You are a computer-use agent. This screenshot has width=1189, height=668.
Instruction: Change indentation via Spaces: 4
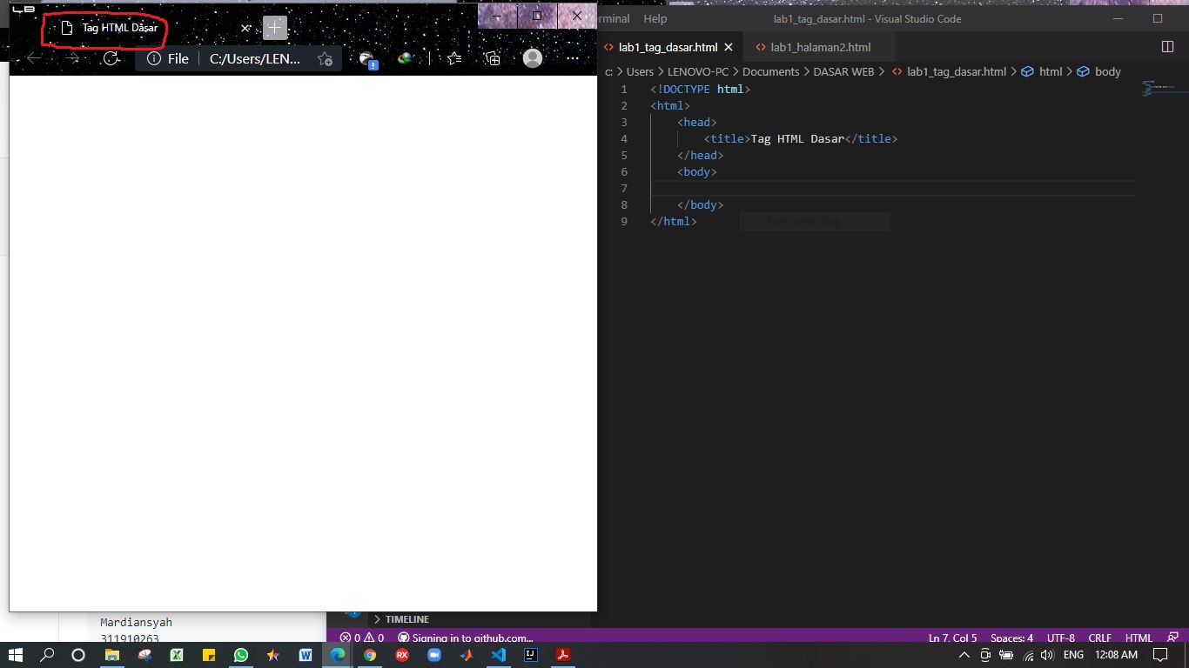1011,638
